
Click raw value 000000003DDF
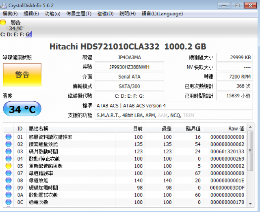pyautogui.click(x=227, y=188)
